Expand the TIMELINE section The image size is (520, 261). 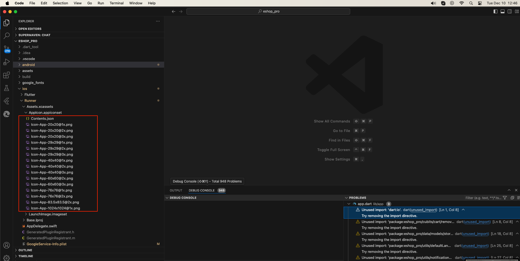(x=88, y=256)
